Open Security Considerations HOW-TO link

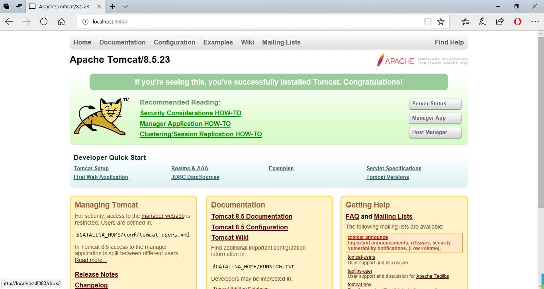tap(190, 113)
